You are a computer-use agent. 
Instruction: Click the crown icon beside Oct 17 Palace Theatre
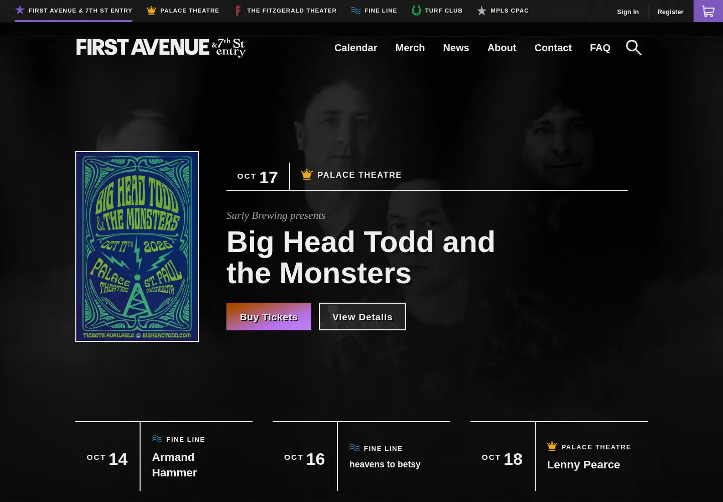[306, 174]
